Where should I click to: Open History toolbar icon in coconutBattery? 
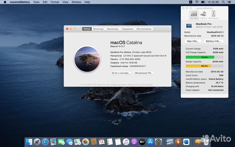click(203, 15)
